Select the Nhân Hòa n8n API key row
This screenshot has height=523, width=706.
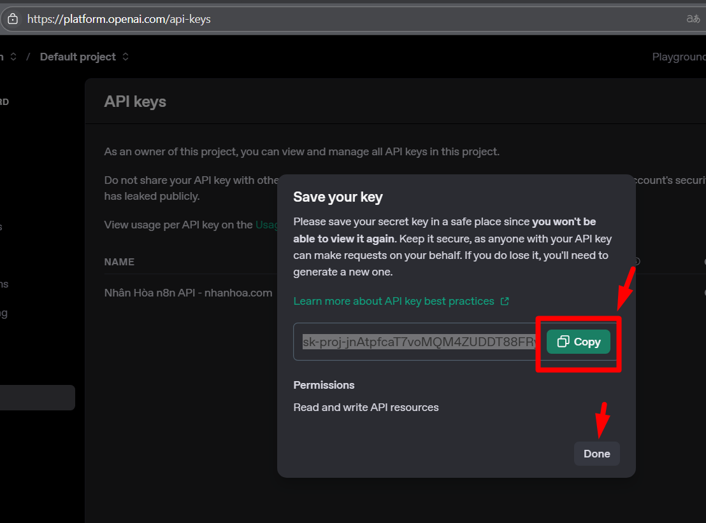coord(188,293)
